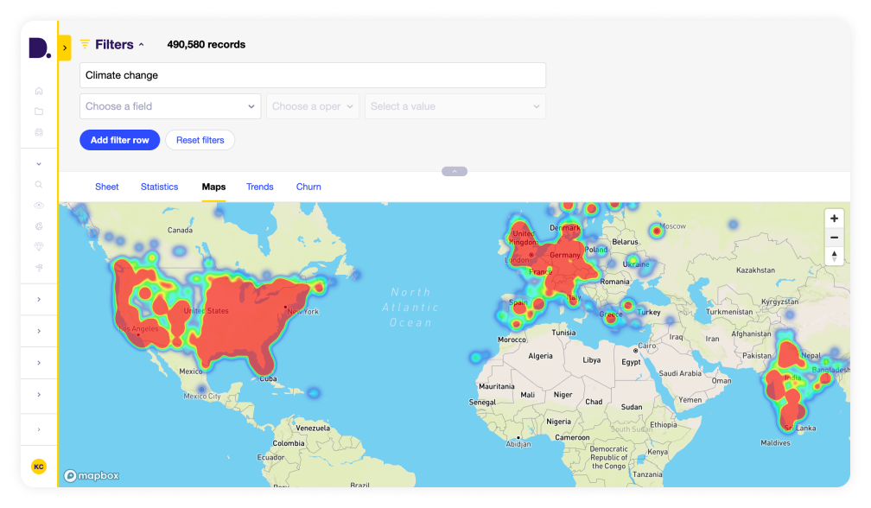Open the Home icon in the sidebar
The height and width of the screenshot is (508, 871).
39,91
